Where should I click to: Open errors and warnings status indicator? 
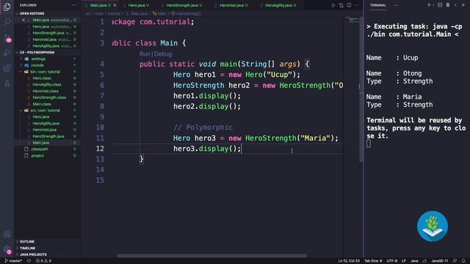pos(43,261)
